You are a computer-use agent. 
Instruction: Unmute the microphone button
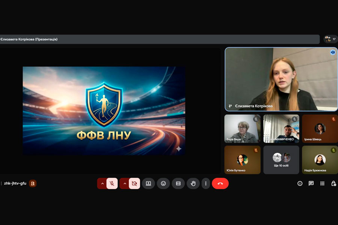tap(112, 183)
